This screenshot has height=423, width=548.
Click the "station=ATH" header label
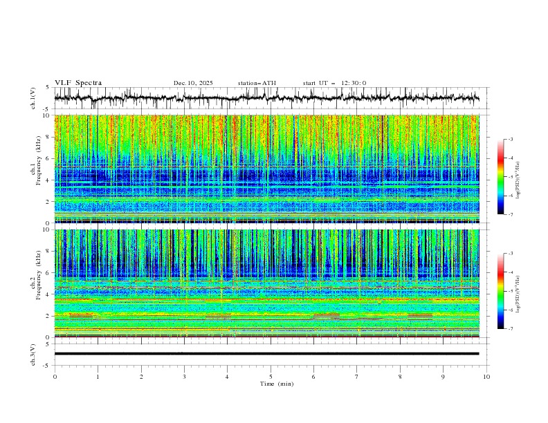point(257,83)
